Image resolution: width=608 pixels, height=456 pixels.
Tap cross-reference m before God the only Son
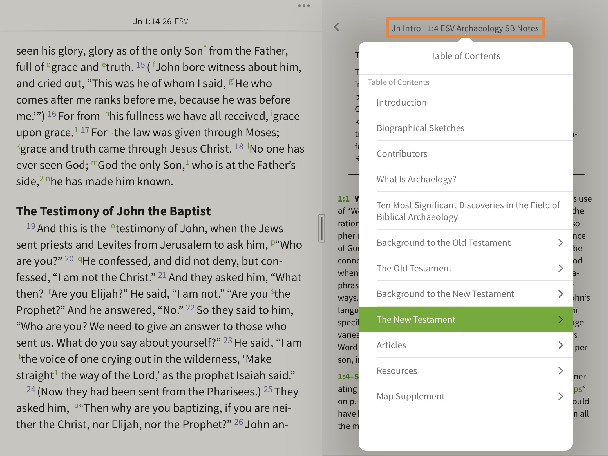(x=94, y=163)
